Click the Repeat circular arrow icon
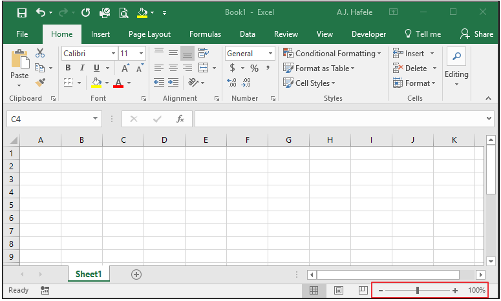Viewport: 501px width, 301px height. pyautogui.click(x=85, y=12)
